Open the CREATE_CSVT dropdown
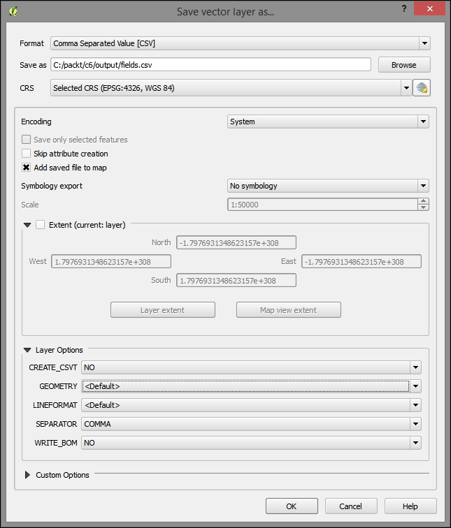This screenshot has width=451, height=528. pos(251,367)
